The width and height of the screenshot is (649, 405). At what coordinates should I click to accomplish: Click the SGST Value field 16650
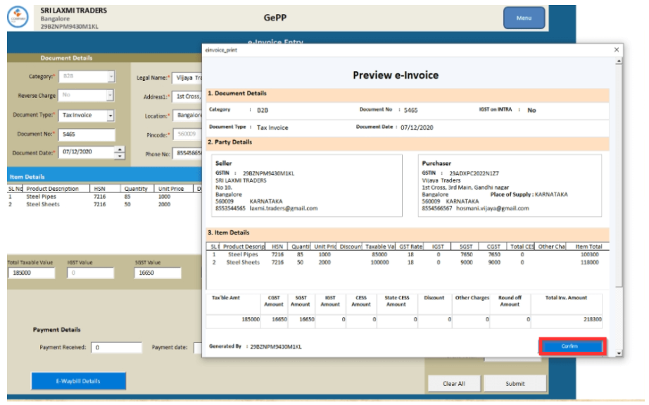pos(158,273)
